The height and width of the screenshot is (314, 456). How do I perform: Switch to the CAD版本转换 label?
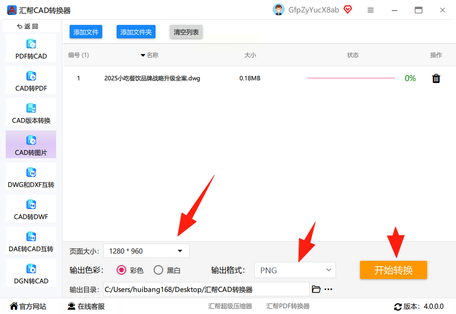pos(31,120)
